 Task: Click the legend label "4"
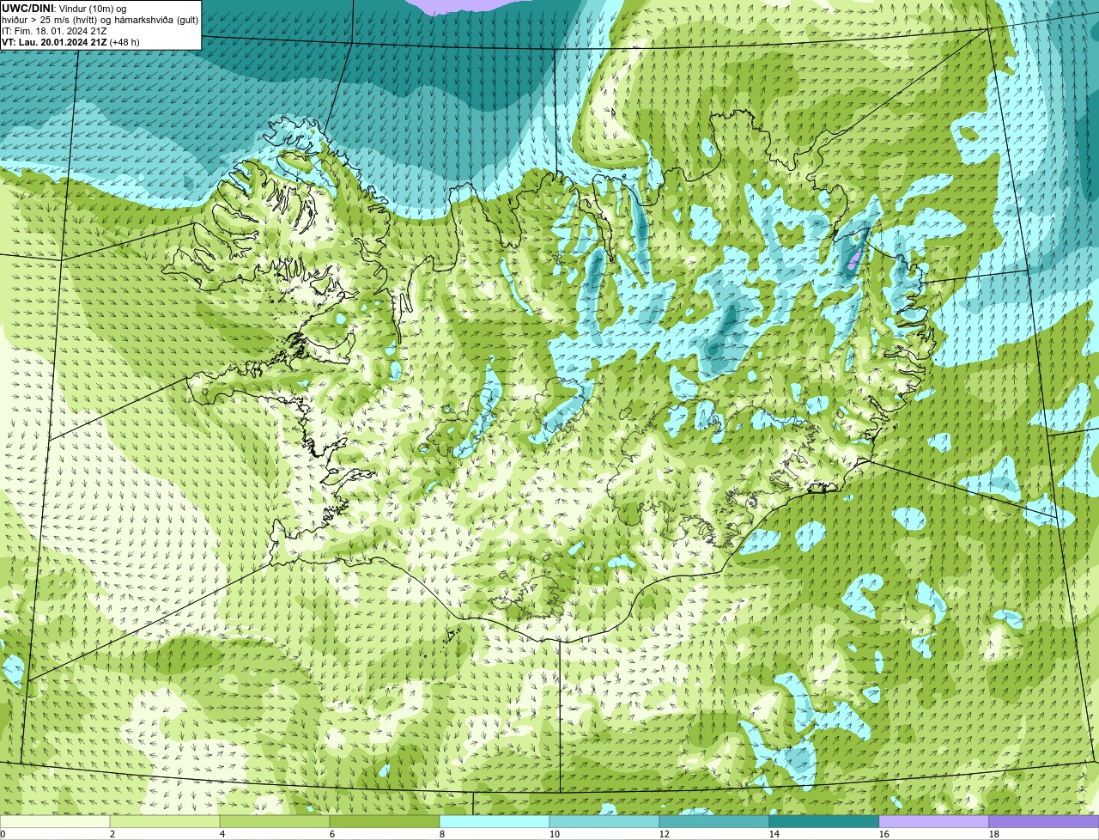click(222, 834)
